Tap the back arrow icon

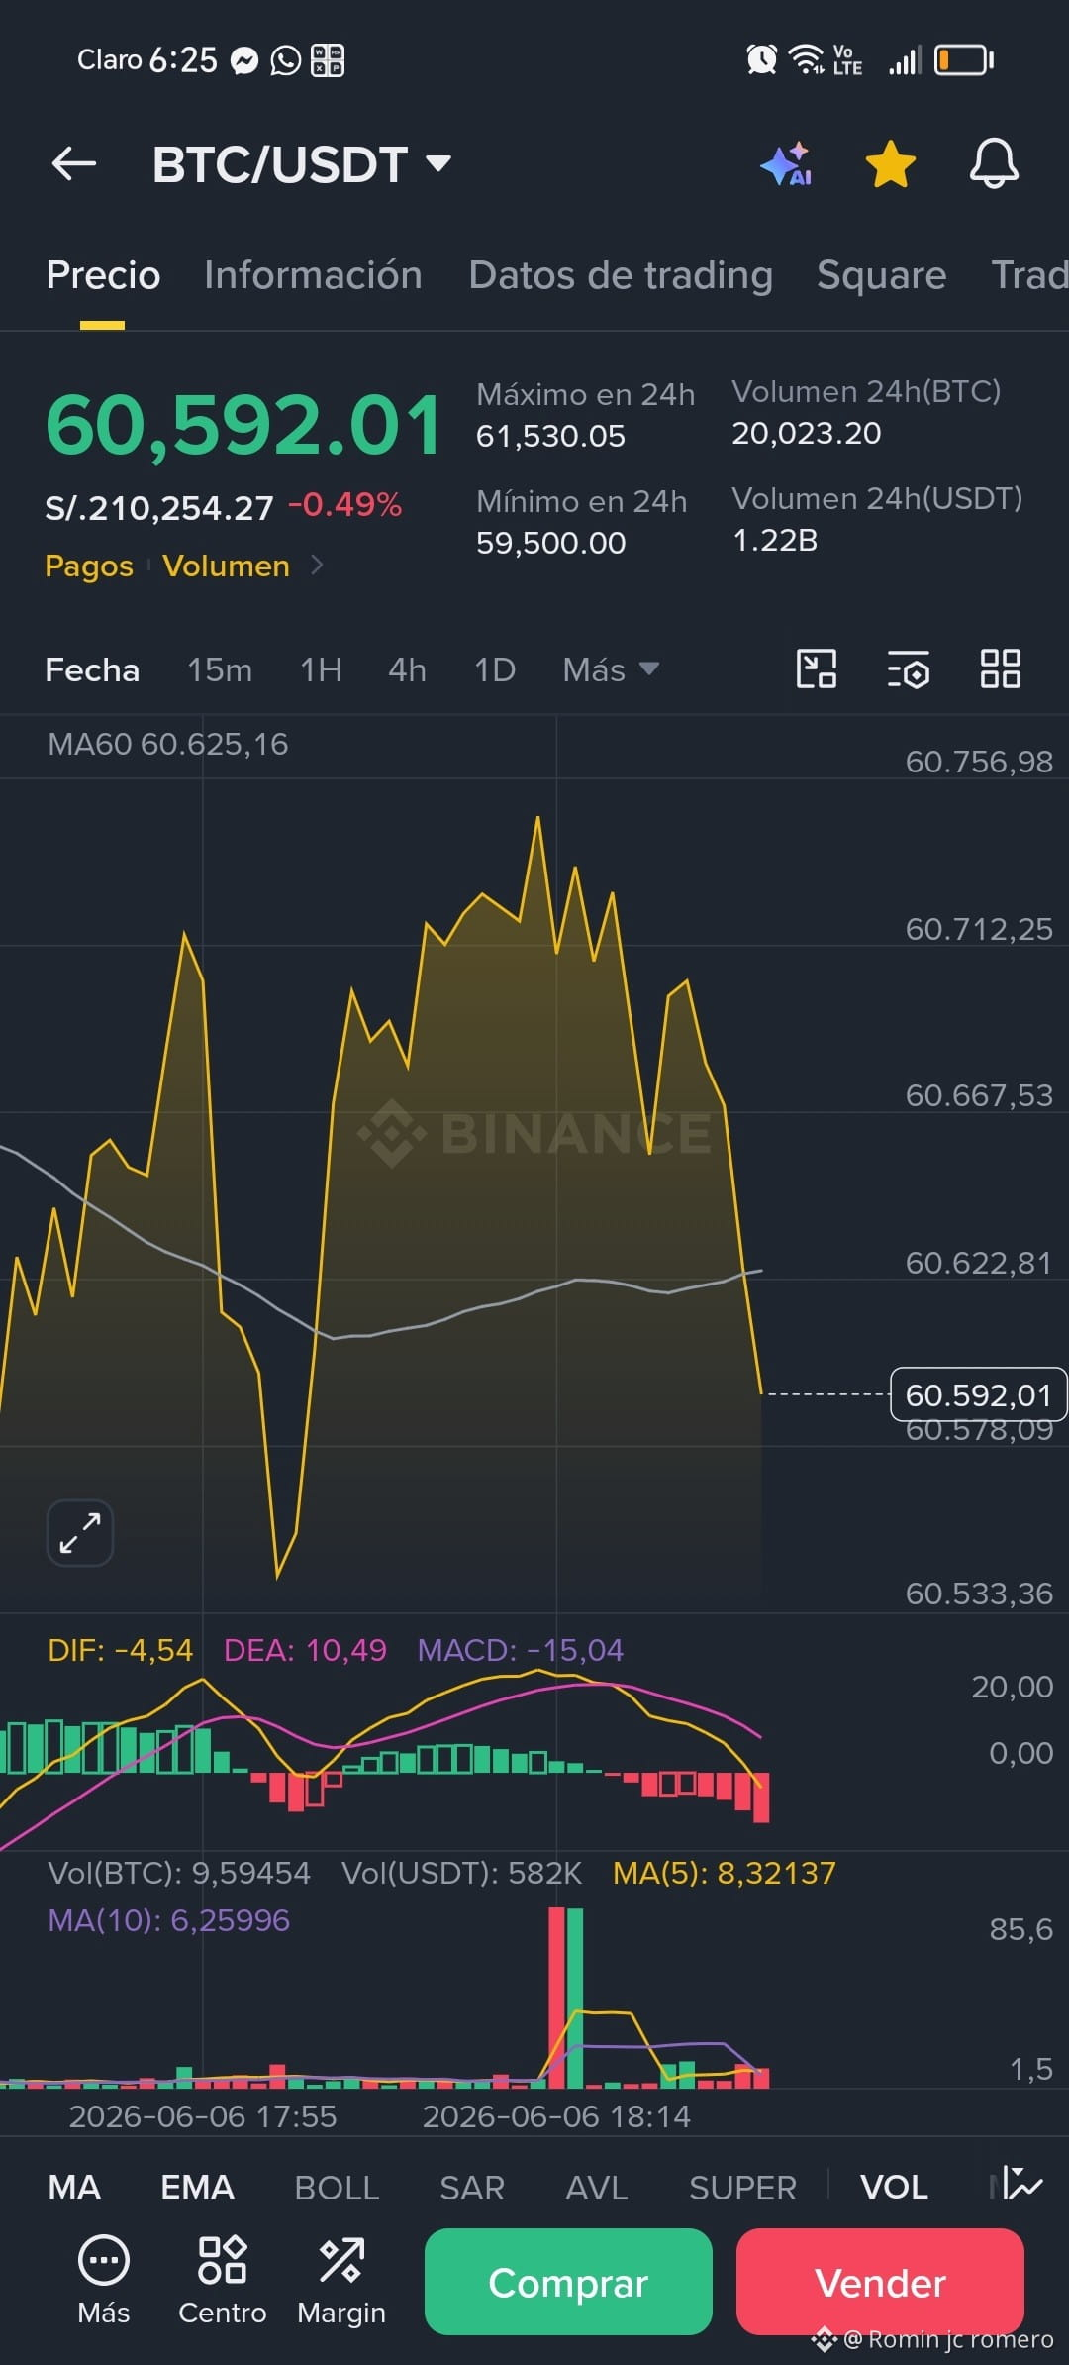click(x=74, y=163)
